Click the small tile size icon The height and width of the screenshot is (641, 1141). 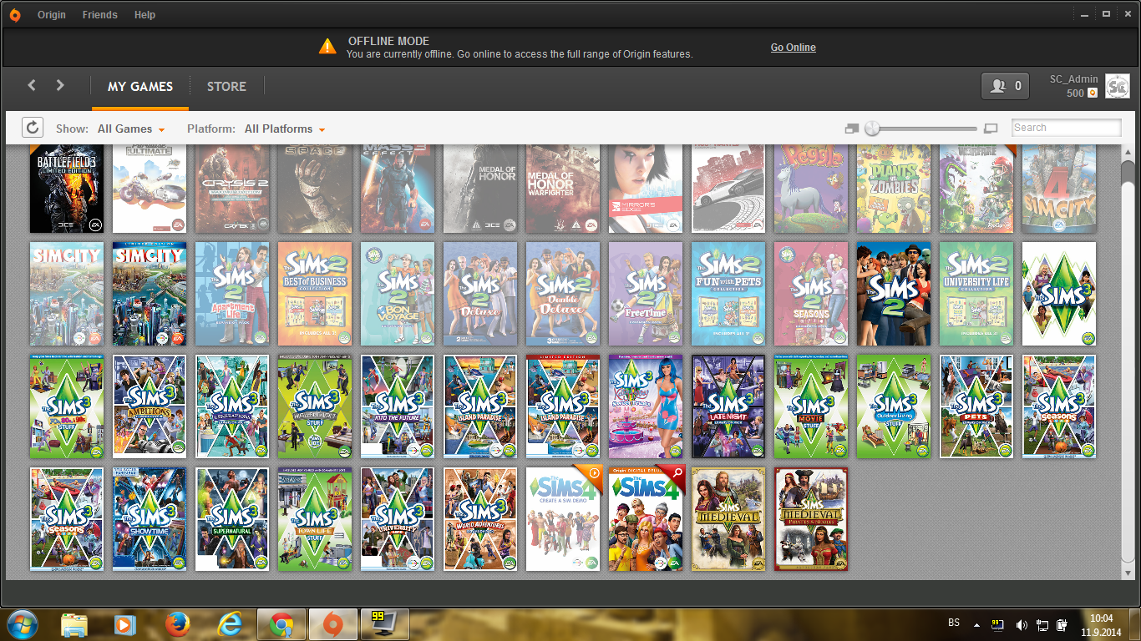pos(851,129)
